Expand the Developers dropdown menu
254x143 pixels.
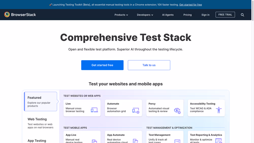click(145, 15)
